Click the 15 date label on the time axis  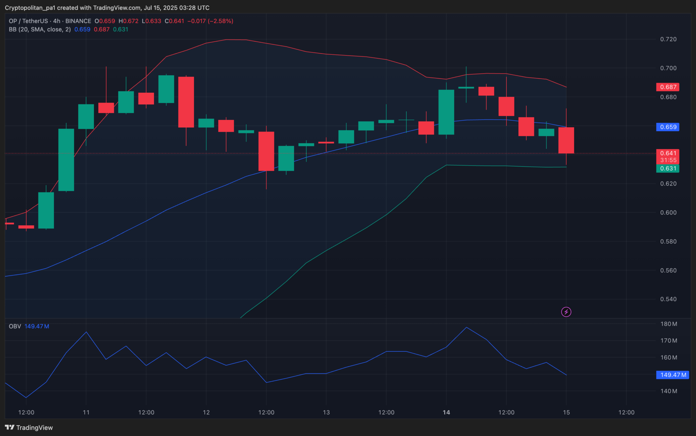coord(566,412)
